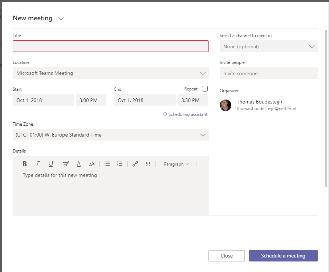Expand the New meeting chevron menu
The width and height of the screenshot is (329, 272).
(x=61, y=19)
